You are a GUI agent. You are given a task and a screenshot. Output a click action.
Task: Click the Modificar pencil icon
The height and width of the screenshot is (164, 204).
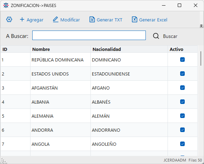[55, 19]
